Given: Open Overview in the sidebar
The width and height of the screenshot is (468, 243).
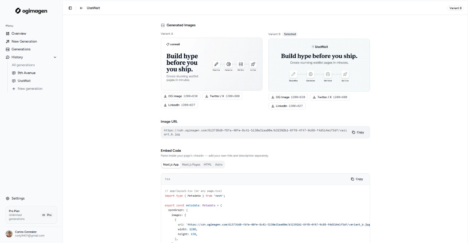Looking at the screenshot, I should pos(19,34).
